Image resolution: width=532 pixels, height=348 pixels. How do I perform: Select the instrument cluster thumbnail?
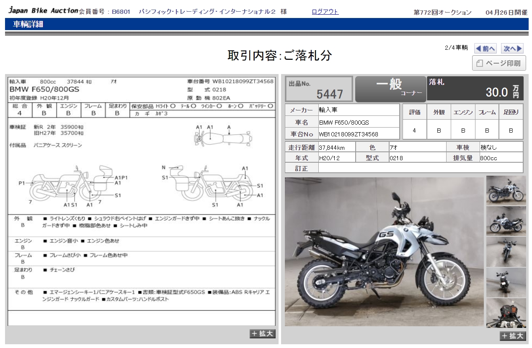click(506, 312)
